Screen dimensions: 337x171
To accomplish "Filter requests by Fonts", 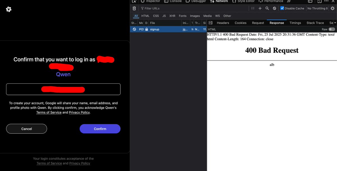I will tap(183, 16).
